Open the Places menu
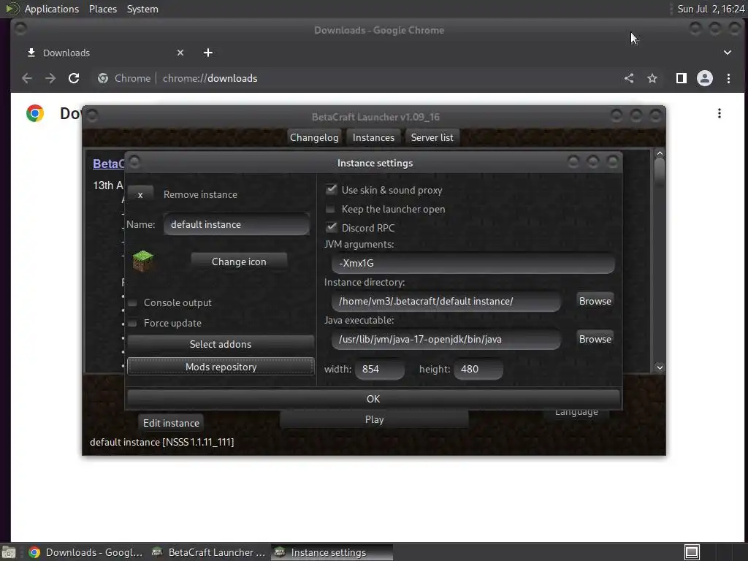 click(x=103, y=9)
